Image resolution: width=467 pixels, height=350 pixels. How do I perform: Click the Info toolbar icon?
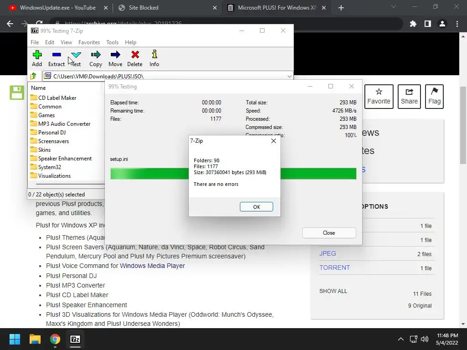click(x=154, y=58)
